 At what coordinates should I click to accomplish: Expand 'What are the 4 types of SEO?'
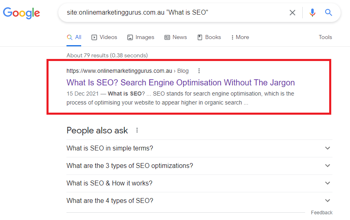[199, 201]
